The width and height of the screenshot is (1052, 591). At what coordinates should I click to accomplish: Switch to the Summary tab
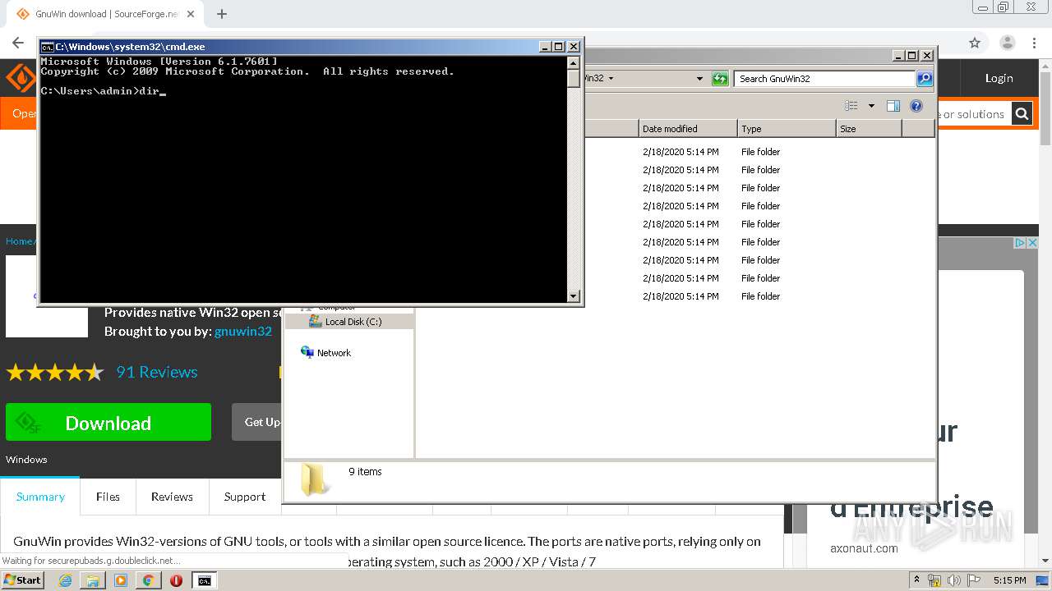pos(40,497)
